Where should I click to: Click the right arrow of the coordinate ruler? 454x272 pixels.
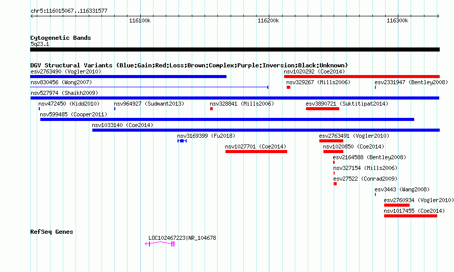[x=438, y=16]
